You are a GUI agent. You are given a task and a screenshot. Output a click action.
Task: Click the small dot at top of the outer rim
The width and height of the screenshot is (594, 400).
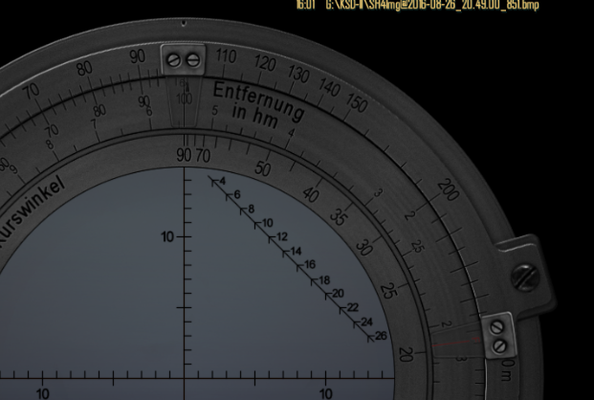184,24
